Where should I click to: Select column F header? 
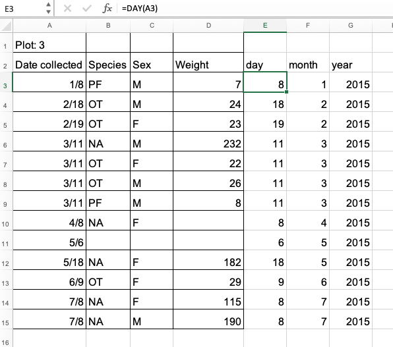pyautogui.click(x=308, y=25)
